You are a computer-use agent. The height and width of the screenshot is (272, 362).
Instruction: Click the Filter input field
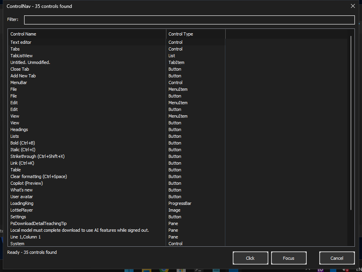189,19
